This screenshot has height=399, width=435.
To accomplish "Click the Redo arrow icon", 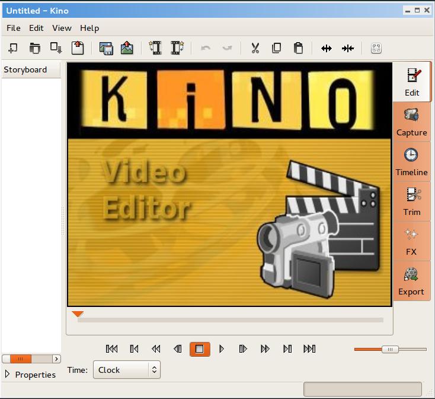I will 227,48.
